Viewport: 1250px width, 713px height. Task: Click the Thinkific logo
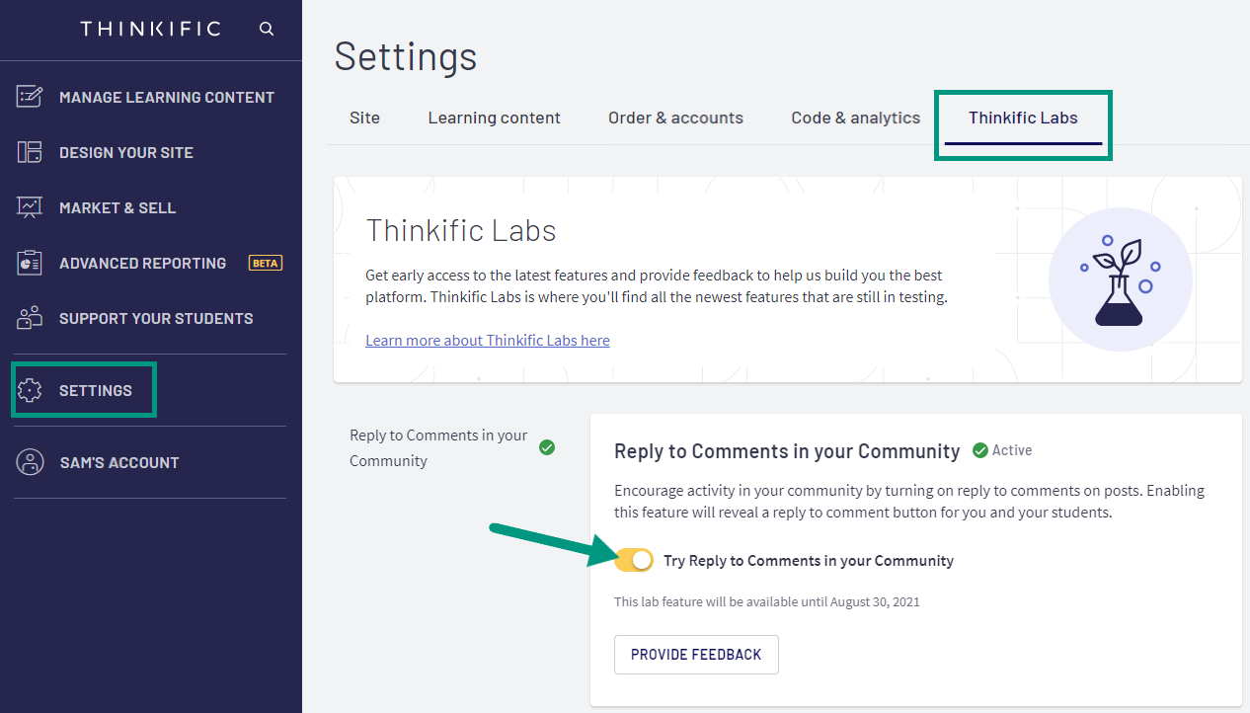[151, 29]
